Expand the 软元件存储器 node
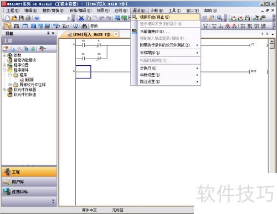 point(4,90)
